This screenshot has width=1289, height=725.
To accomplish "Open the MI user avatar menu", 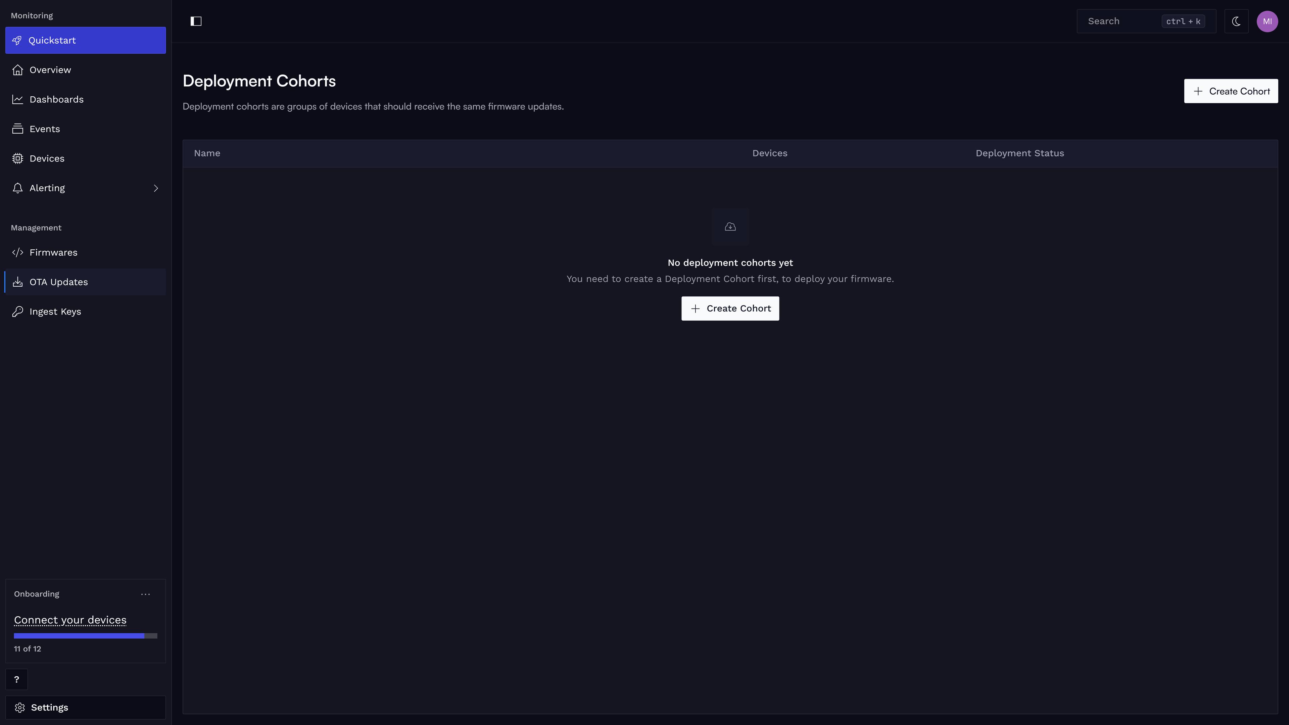I will click(x=1267, y=21).
